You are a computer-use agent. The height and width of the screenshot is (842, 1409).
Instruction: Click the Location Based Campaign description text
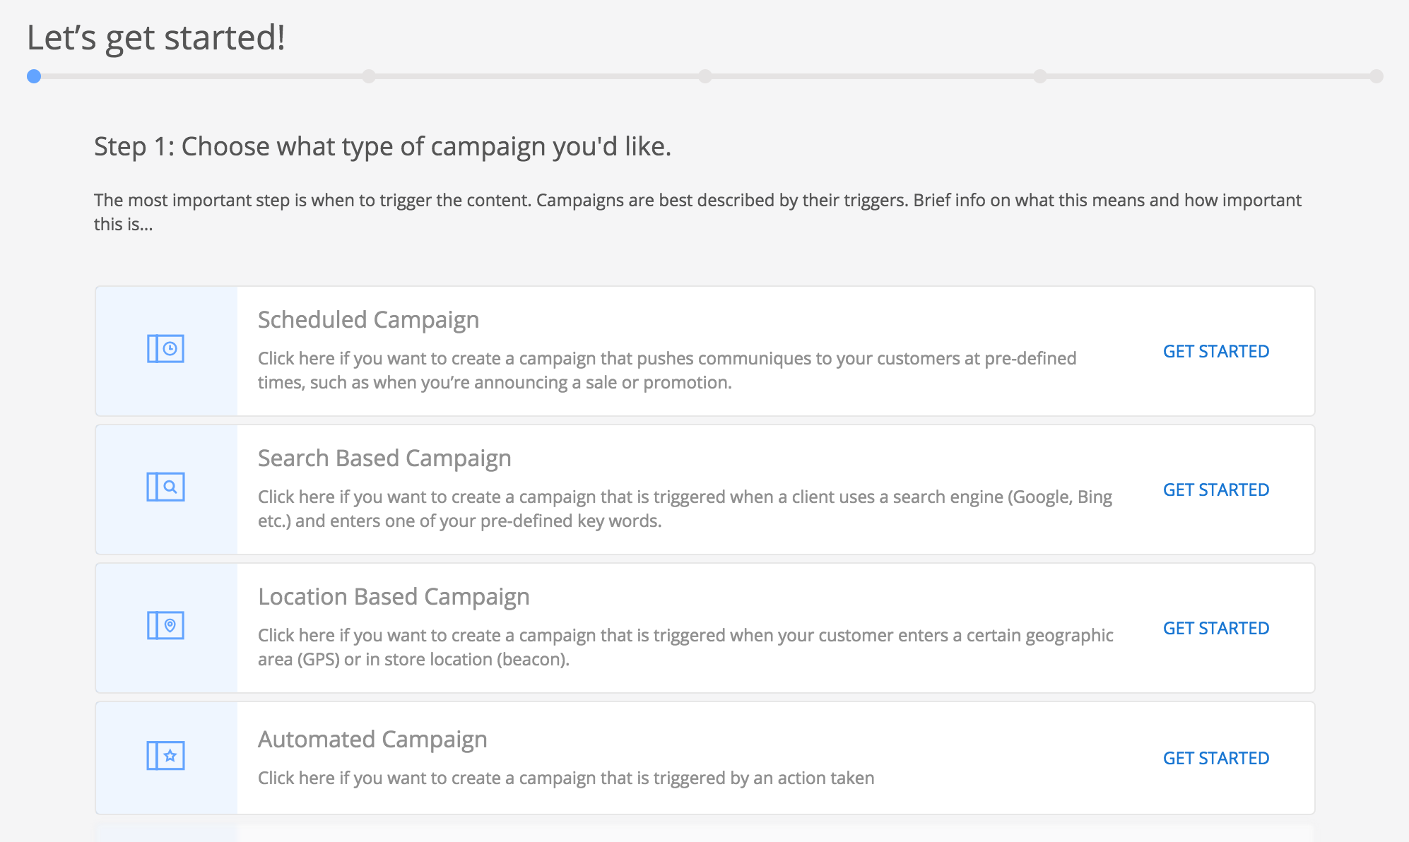pos(685,647)
